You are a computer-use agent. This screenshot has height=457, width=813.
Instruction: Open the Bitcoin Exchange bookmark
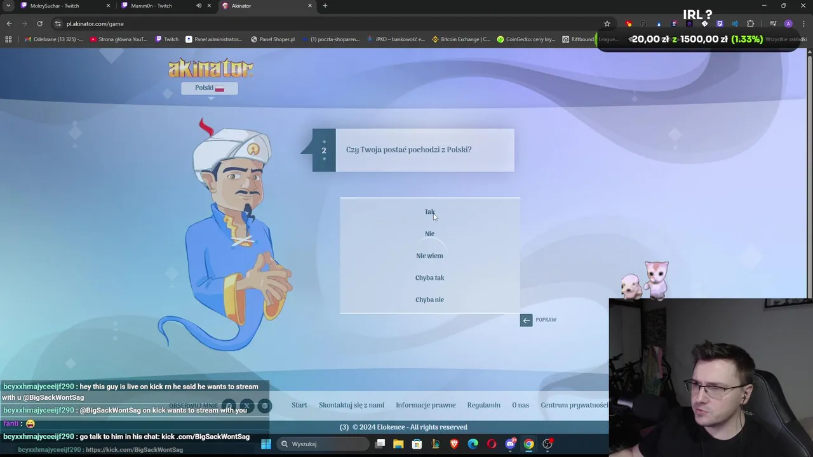coord(461,39)
